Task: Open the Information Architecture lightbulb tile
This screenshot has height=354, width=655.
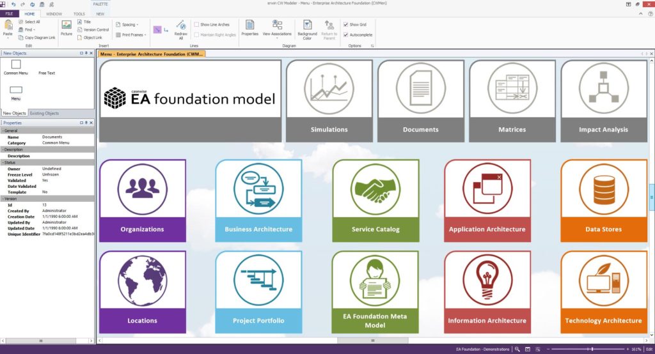Action: (x=487, y=292)
